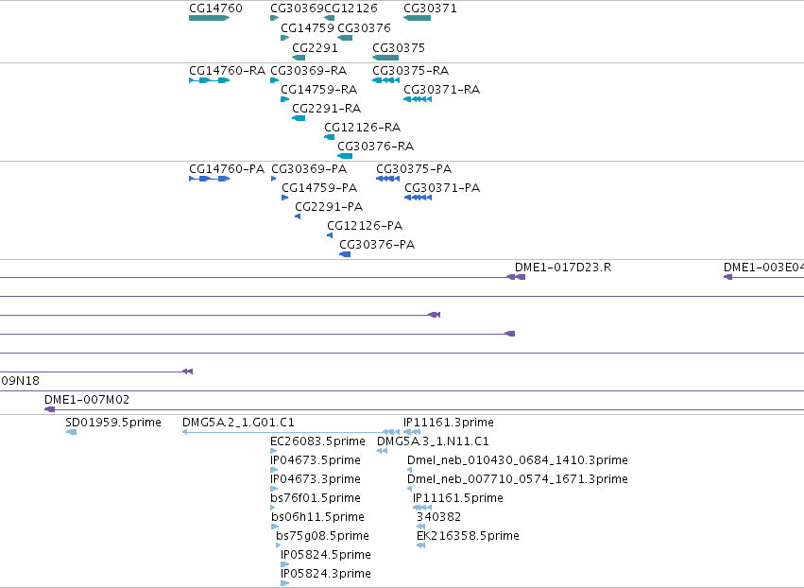Open the bs75g08.5prime EST label
The width and height of the screenshot is (804, 588).
pyautogui.click(x=322, y=536)
